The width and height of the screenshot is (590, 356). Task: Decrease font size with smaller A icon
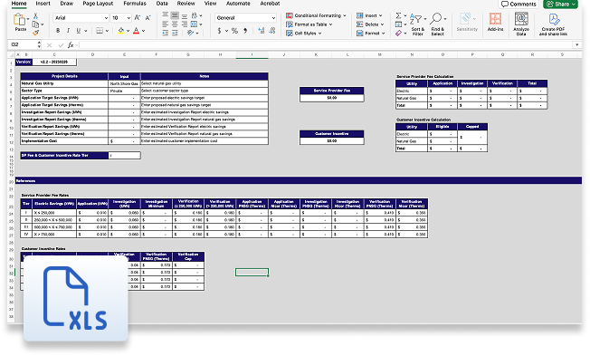tap(147, 18)
